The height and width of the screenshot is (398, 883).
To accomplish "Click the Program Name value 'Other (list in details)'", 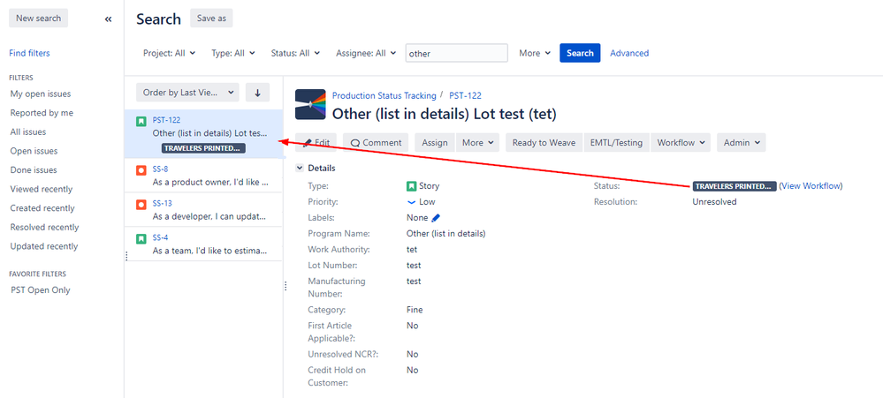I will 446,233.
